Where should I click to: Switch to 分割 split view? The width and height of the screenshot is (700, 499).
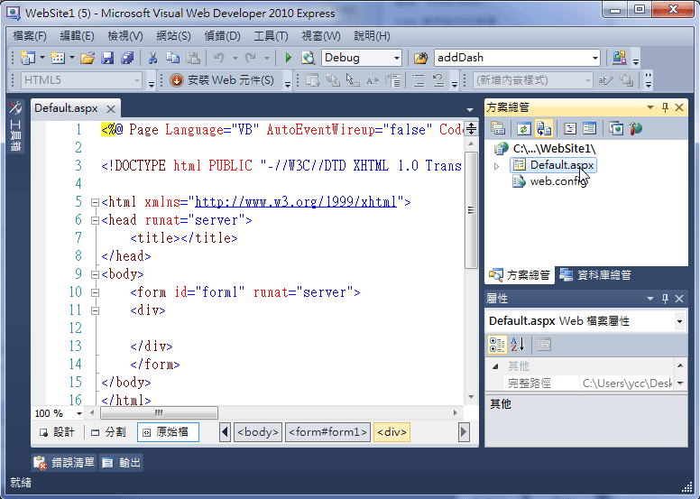108,432
